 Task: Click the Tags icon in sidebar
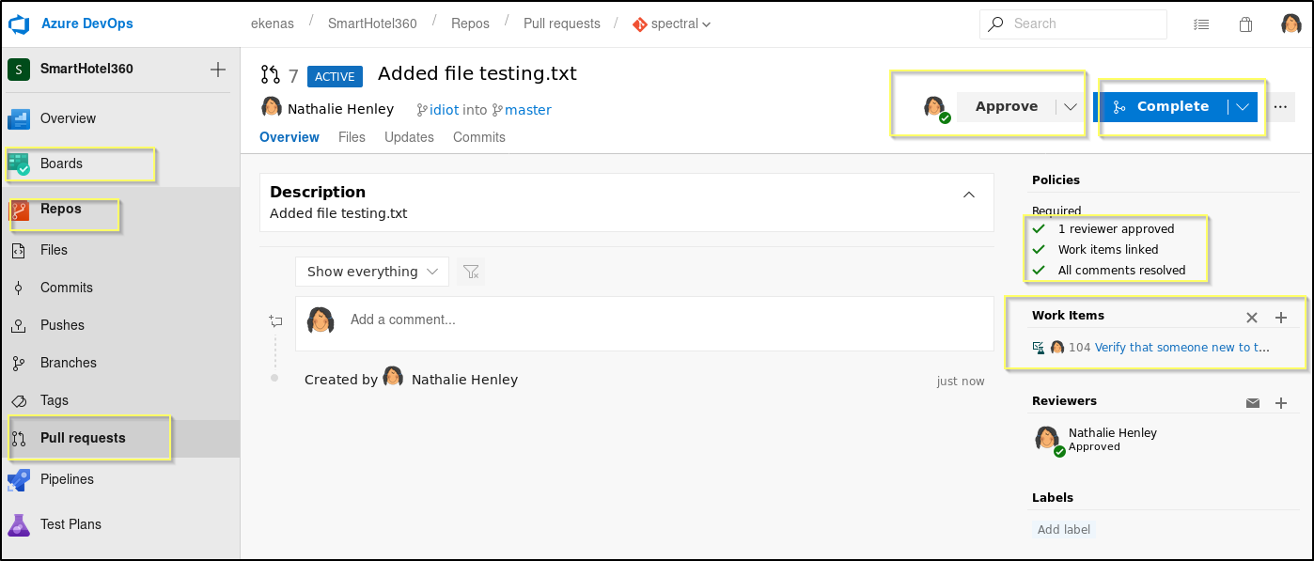pos(19,400)
